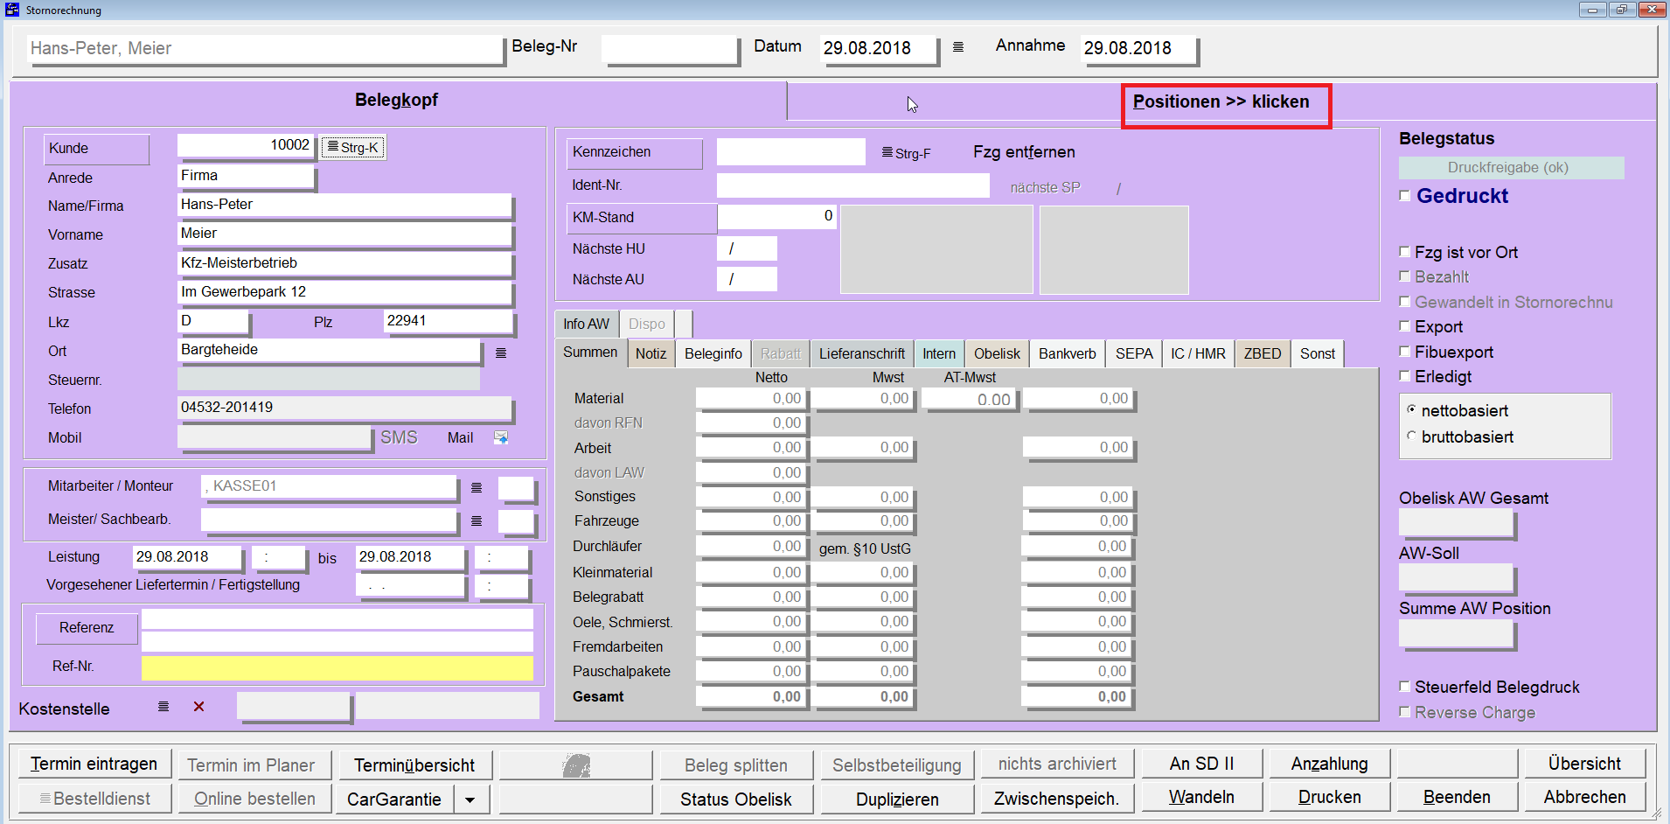The image size is (1670, 824).
Task: Click the Referenz button
Action: click(87, 628)
